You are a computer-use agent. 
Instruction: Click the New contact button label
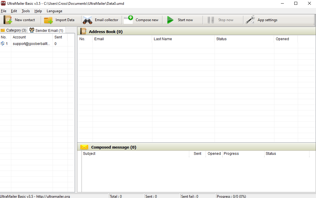[x=25, y=20]
